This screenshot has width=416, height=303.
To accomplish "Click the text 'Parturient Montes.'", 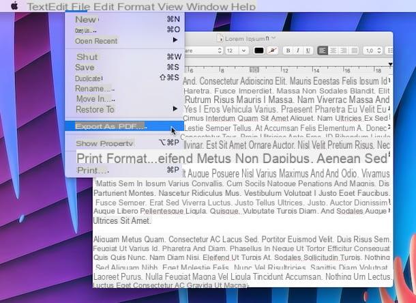I will click(x=123, y=193).
